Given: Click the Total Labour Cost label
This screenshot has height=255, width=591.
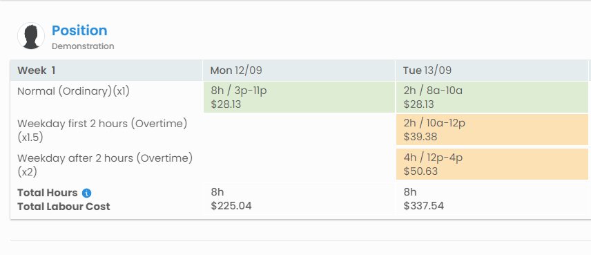Looking at the screenshot, I should pyautogui.click(x=64, y=207).
